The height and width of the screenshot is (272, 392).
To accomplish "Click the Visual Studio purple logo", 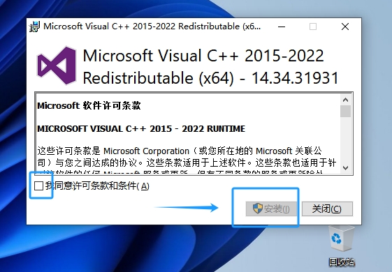I will pyautogui.click(x=57, y=66).
